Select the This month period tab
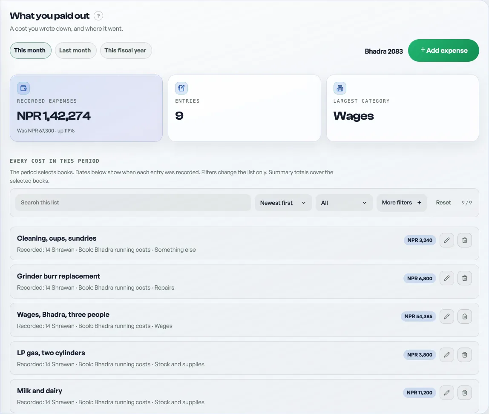The height and width of the screenshot is (414, 489). (x=30, y=51)
